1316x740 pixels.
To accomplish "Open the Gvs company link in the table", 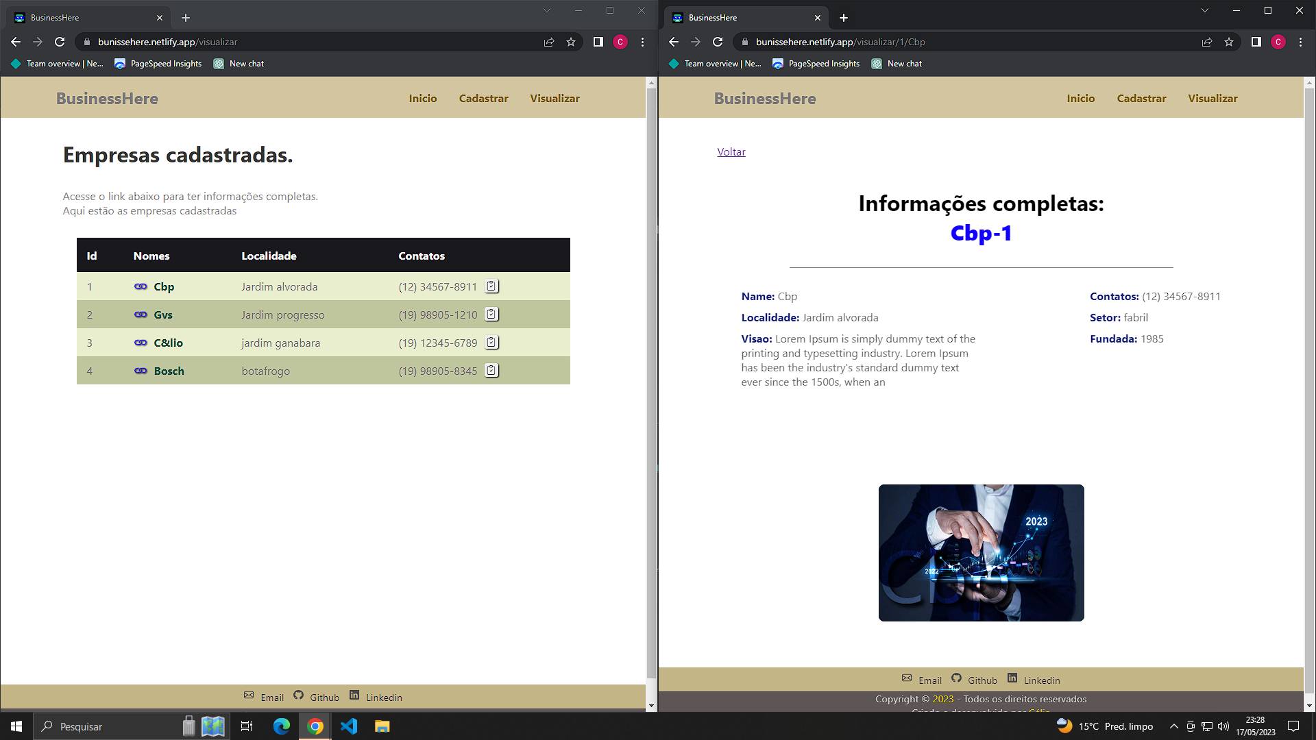I will coord(163,314).
